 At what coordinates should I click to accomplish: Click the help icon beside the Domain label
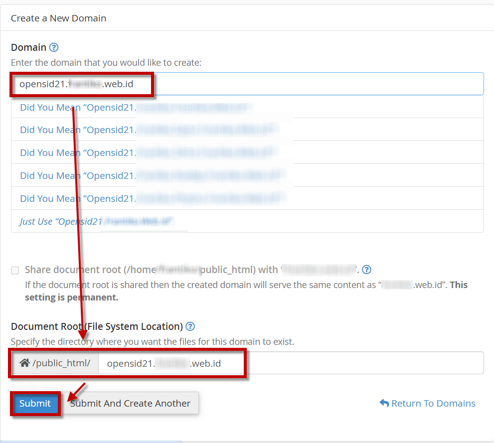pos(54,47)
